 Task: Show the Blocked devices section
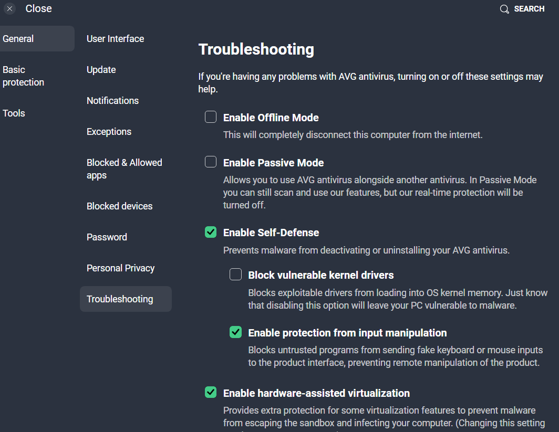click(x=120, y=206)
